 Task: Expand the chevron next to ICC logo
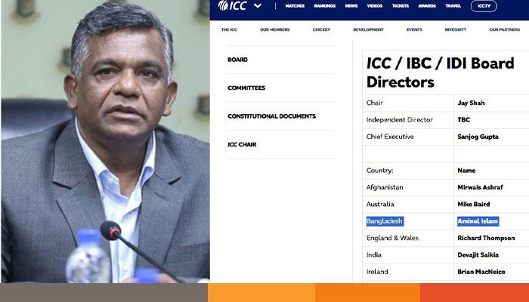coord(258,6)
